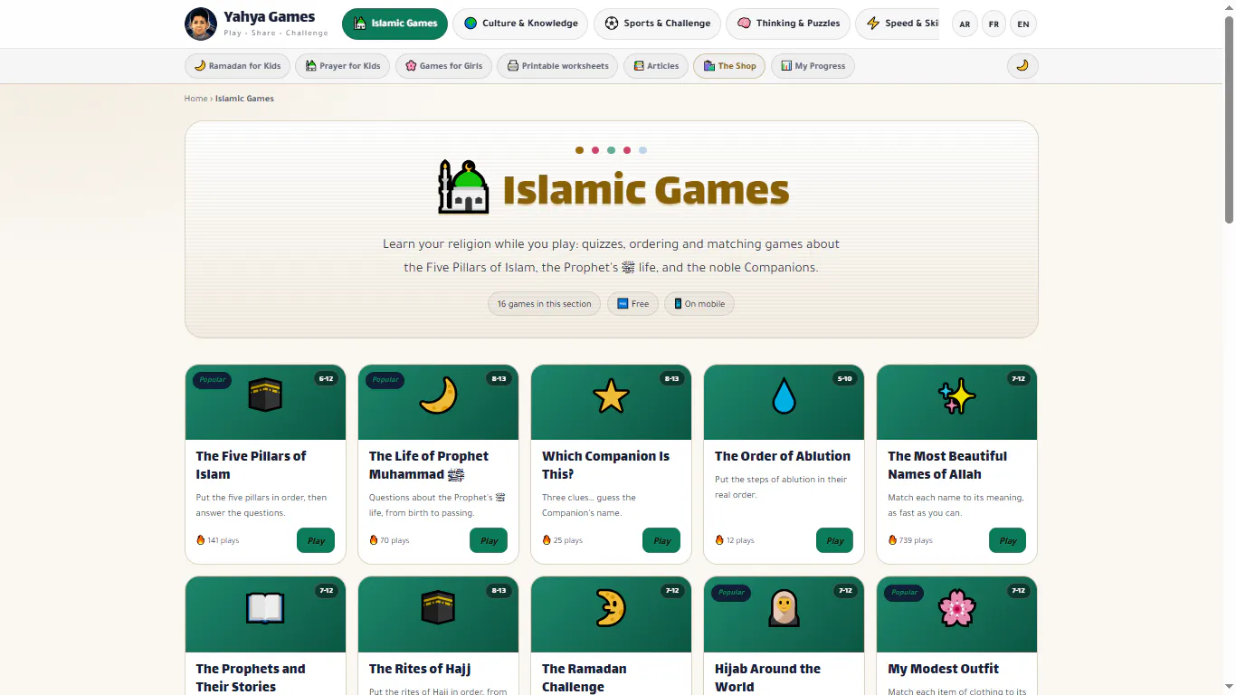The image size is (1236, 695).
Task: Open The Rites of Hajj title
Action: [x=420, y=669]
